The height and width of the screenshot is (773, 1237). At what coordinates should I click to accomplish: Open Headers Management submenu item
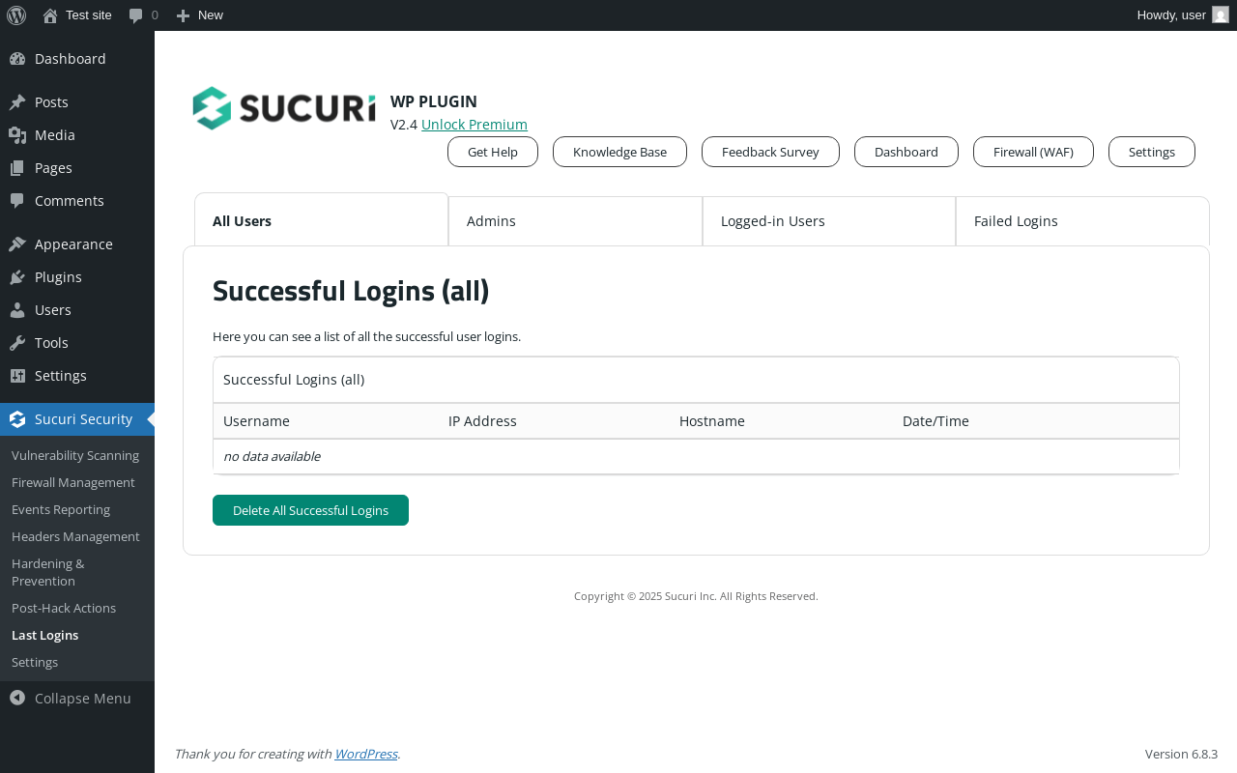coord(77,536)
